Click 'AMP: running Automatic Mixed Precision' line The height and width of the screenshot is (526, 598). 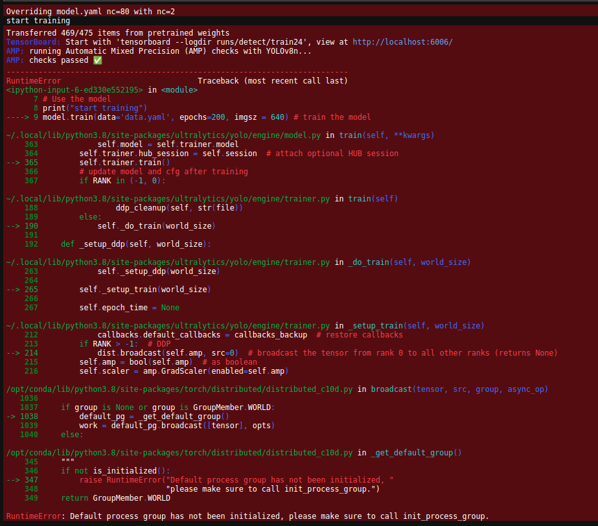[159, 51]
